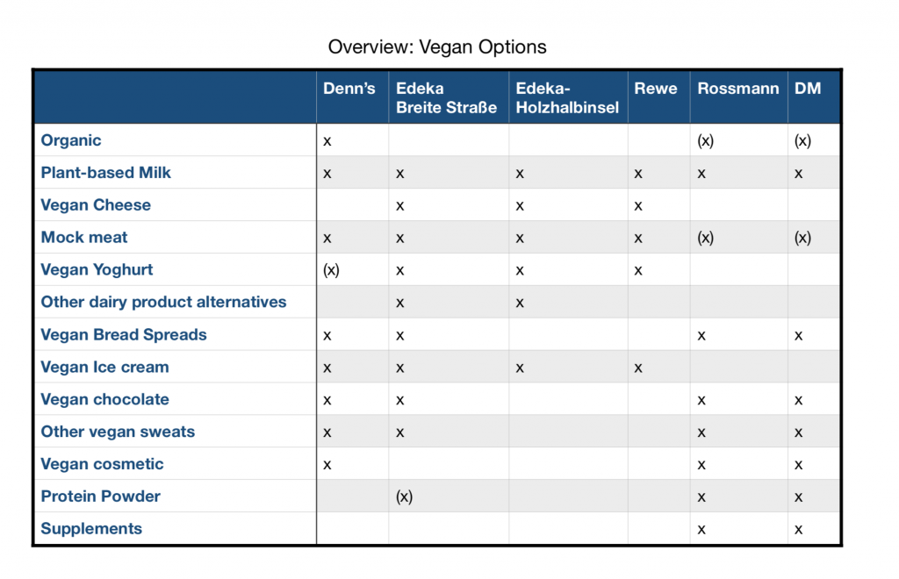
Task: Click the Vegan Cheese row label
Action: coord(96,205)
